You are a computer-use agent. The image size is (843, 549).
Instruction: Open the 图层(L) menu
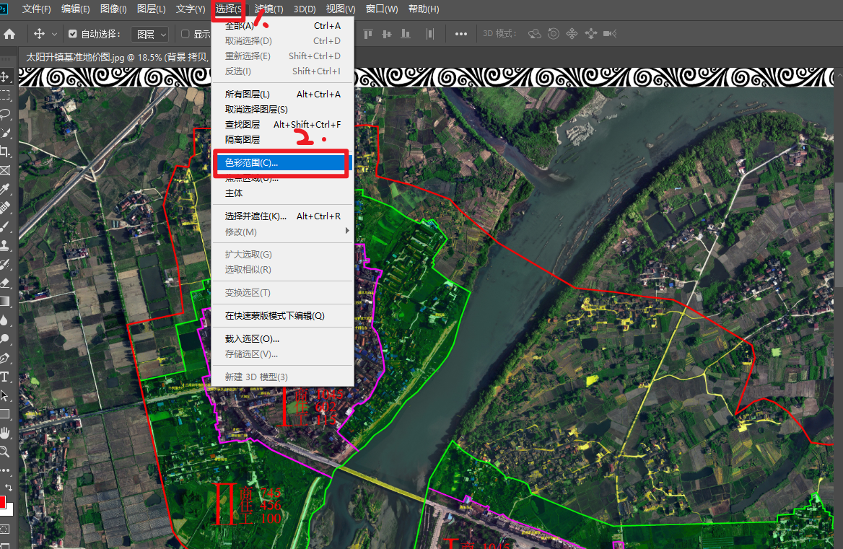click(151, 9)
